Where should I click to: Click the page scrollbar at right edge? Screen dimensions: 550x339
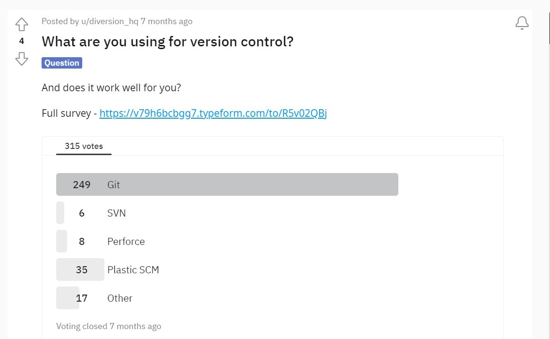[x=549, y=28]
